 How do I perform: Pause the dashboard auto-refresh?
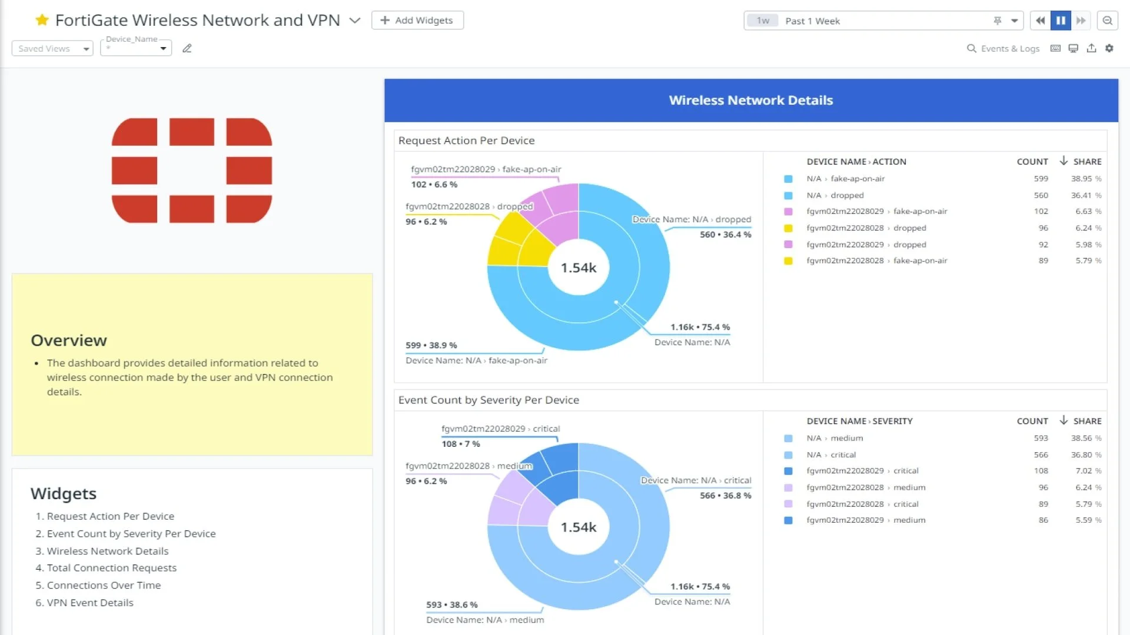click(1061, 20)
